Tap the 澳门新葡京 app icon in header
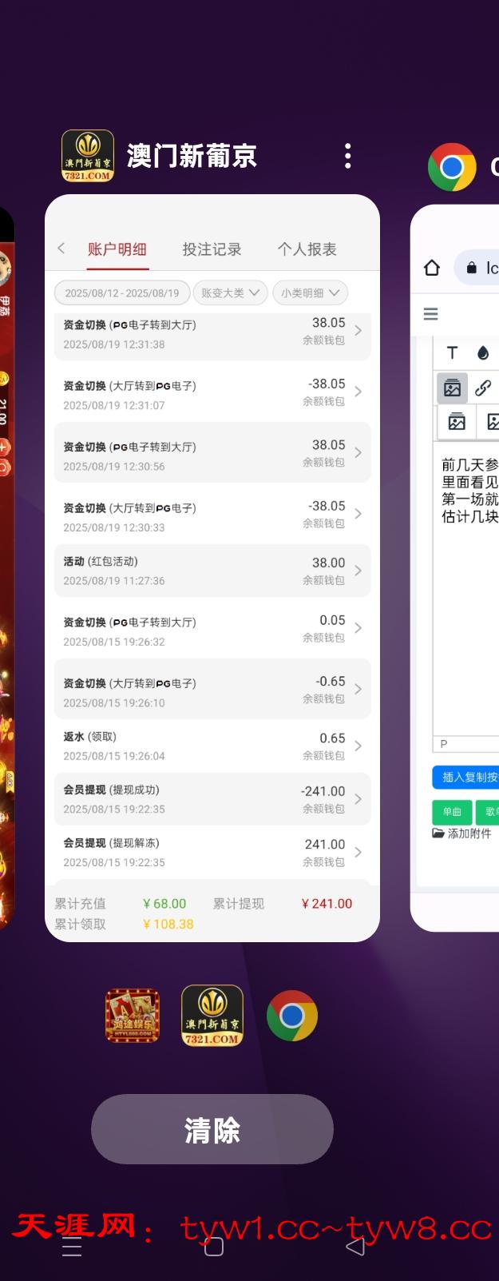499x1281 pixels. click(x=88, y=156)
